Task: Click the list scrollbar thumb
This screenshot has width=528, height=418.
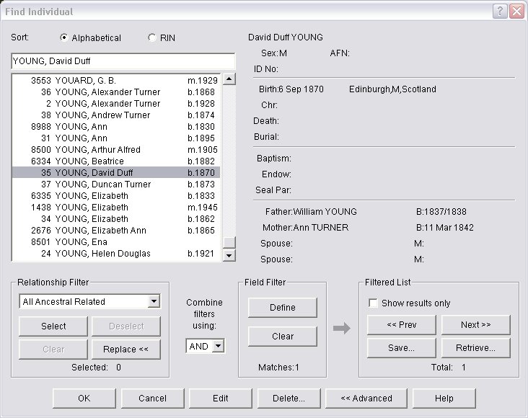Action: pyautogui.click(x=229, y=242)
